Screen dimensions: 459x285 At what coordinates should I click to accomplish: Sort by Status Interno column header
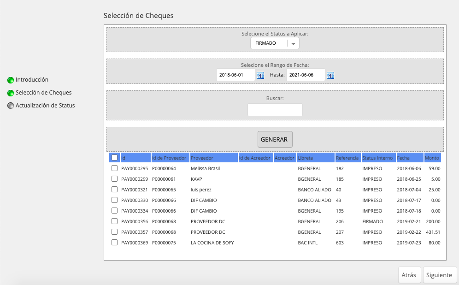click(x=379, y=158)
